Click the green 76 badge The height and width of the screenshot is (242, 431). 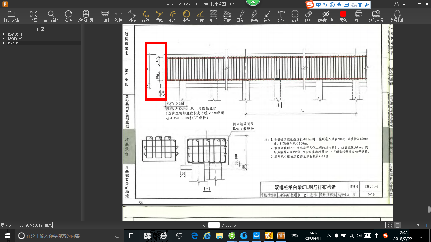pyautogui.click(x=252, y=2)
